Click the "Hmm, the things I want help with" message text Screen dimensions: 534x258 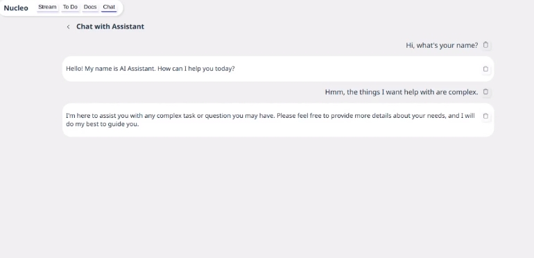click(402, 92)
